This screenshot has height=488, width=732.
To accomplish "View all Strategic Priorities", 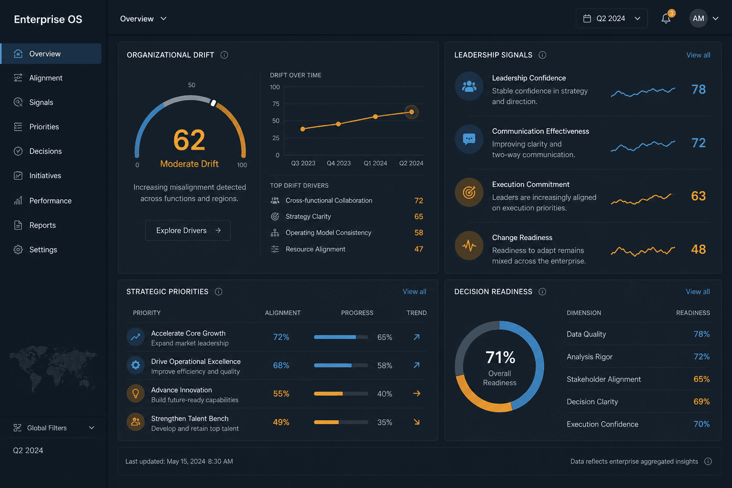I will (x=415, y=292).
